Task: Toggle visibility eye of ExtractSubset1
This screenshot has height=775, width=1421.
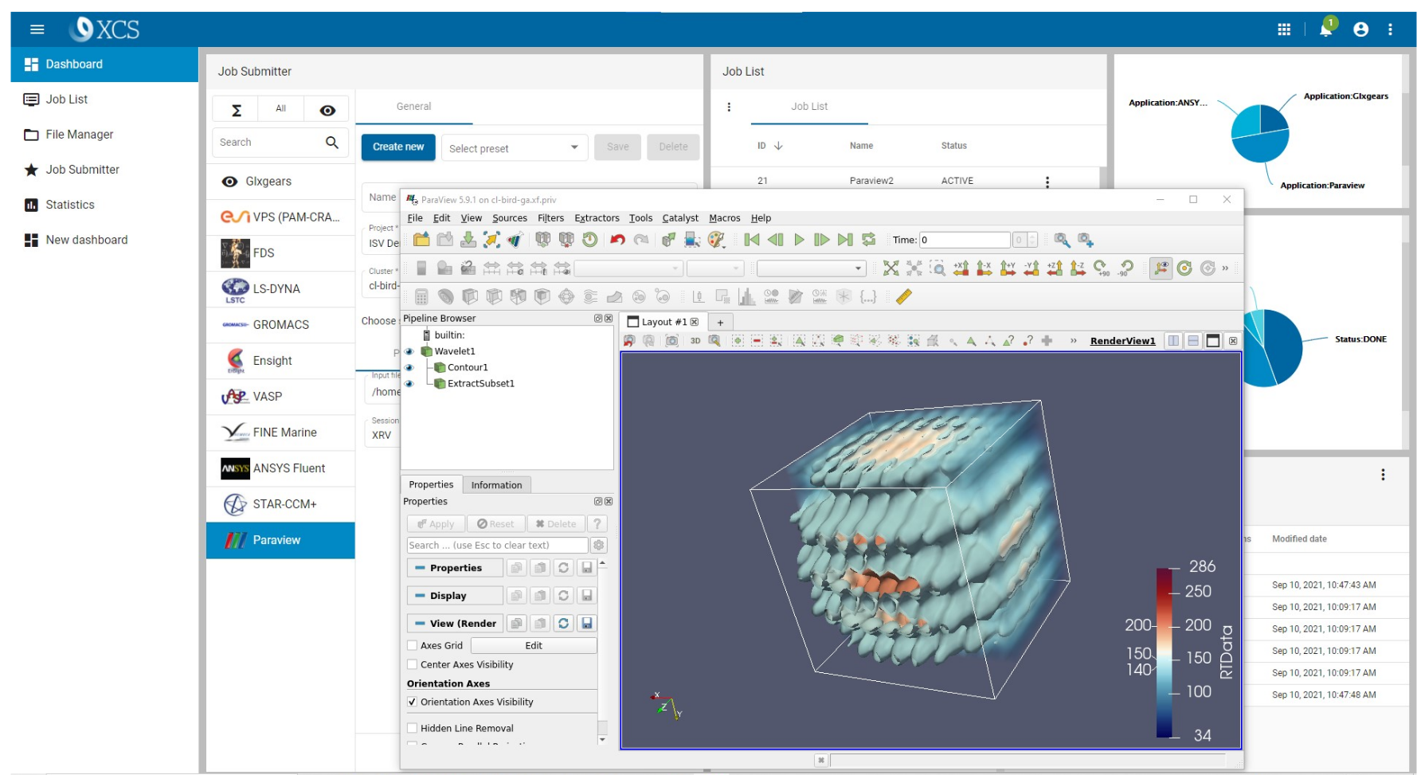Action: point(409,383)
